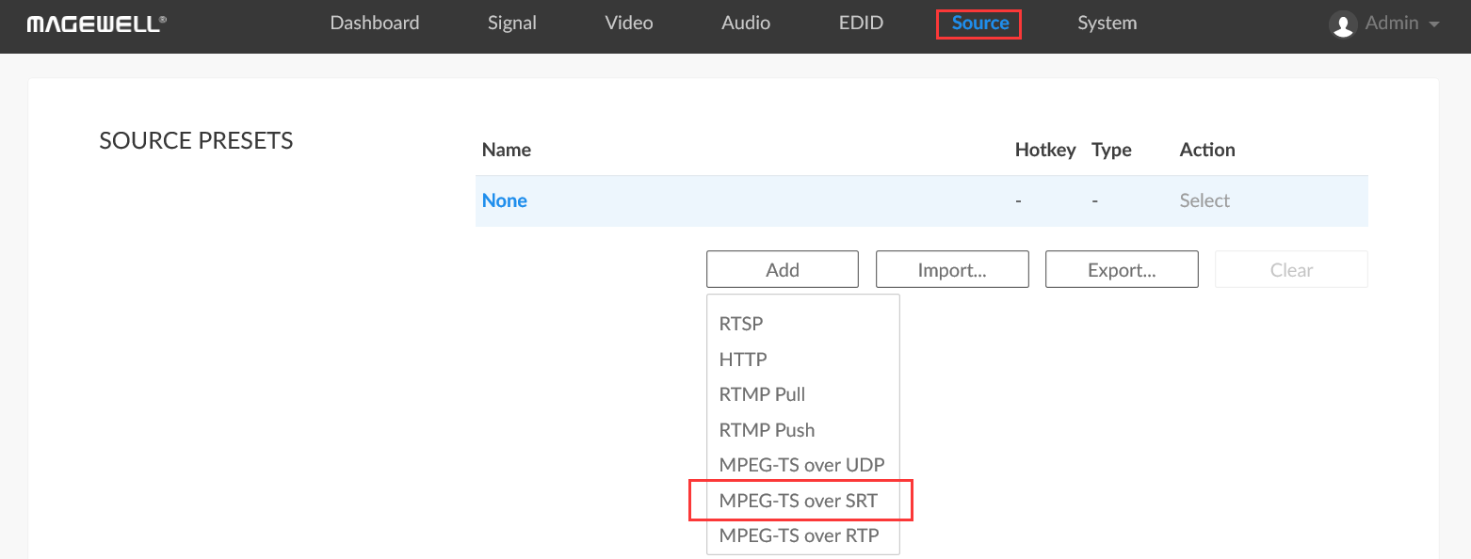The image size is (1471, 559).
Task: Select RTMP Pull source type
Action: [x=762, y=394]
